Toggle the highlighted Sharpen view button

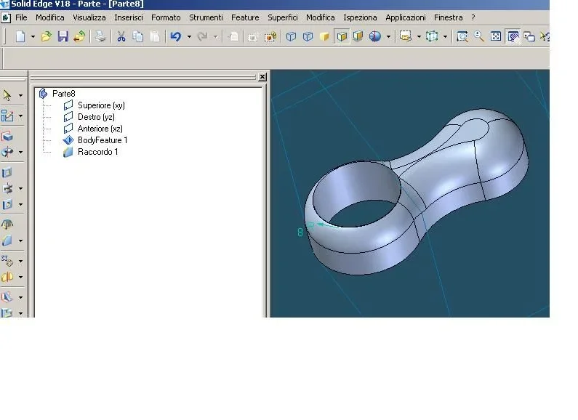(513, 36)
